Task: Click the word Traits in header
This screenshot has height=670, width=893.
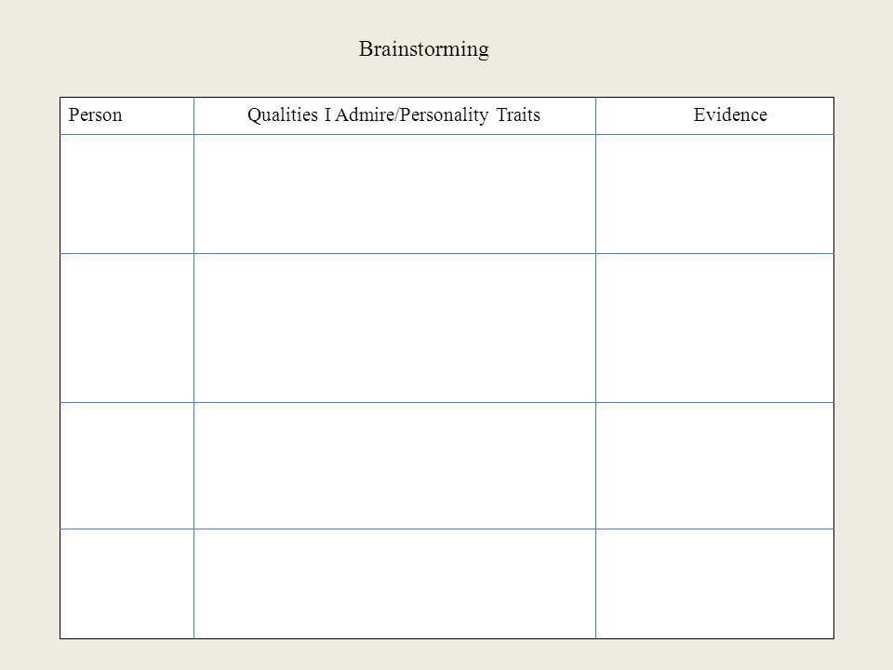Action: point(518,115)
